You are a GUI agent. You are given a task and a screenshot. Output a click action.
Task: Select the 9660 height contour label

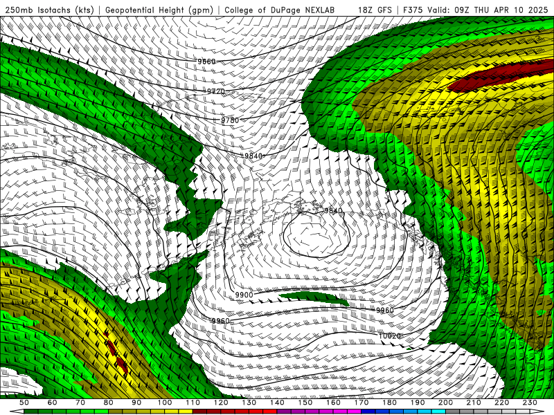[206, 62]
